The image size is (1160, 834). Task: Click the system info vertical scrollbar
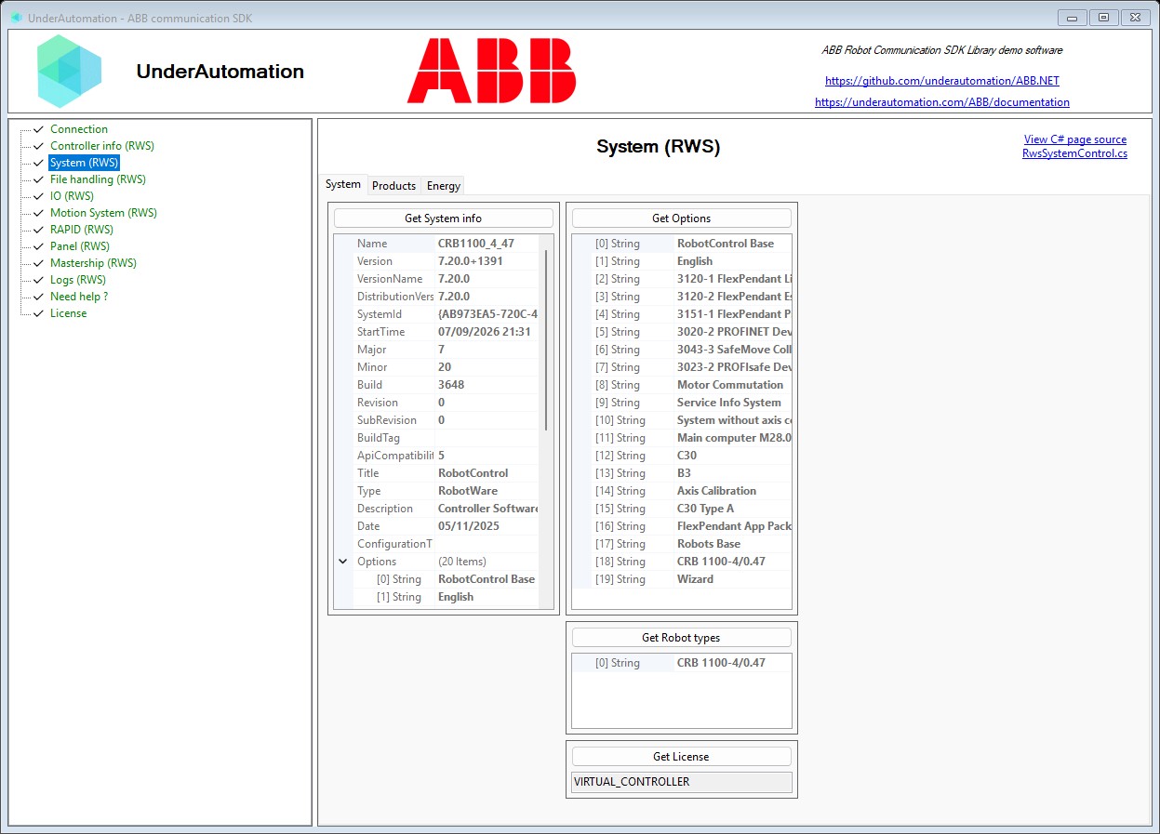[546, 339]
